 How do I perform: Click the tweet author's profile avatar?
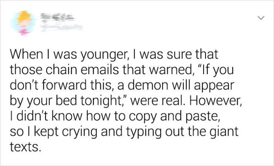click(22, 22)
